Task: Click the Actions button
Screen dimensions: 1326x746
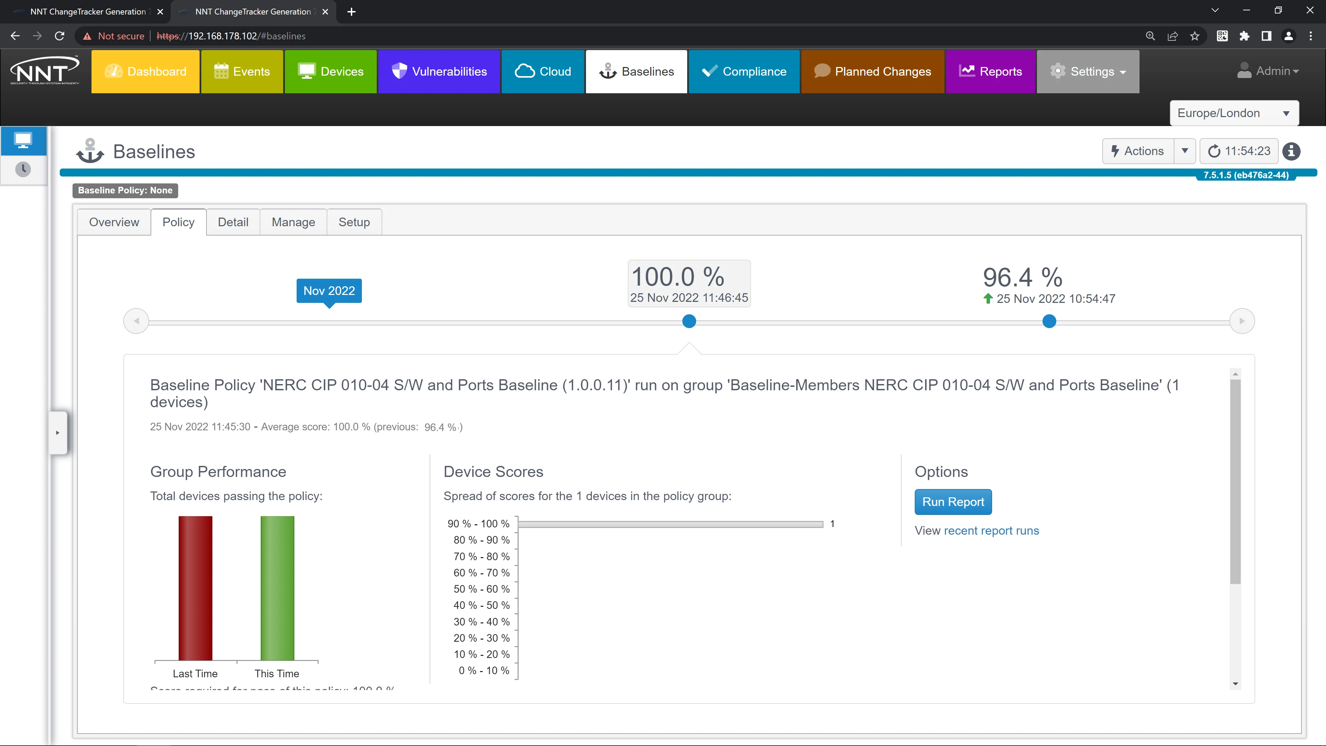Action: (x=1137, y=151)
